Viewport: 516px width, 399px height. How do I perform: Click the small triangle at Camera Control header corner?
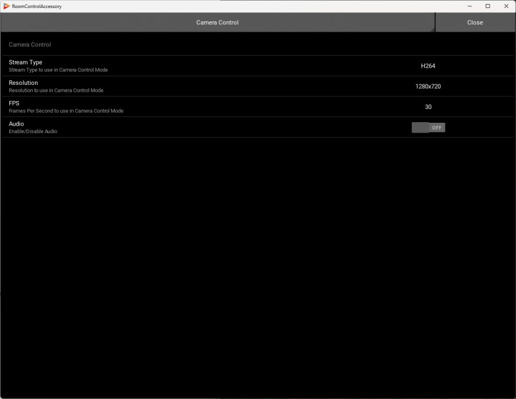point(432,29)
